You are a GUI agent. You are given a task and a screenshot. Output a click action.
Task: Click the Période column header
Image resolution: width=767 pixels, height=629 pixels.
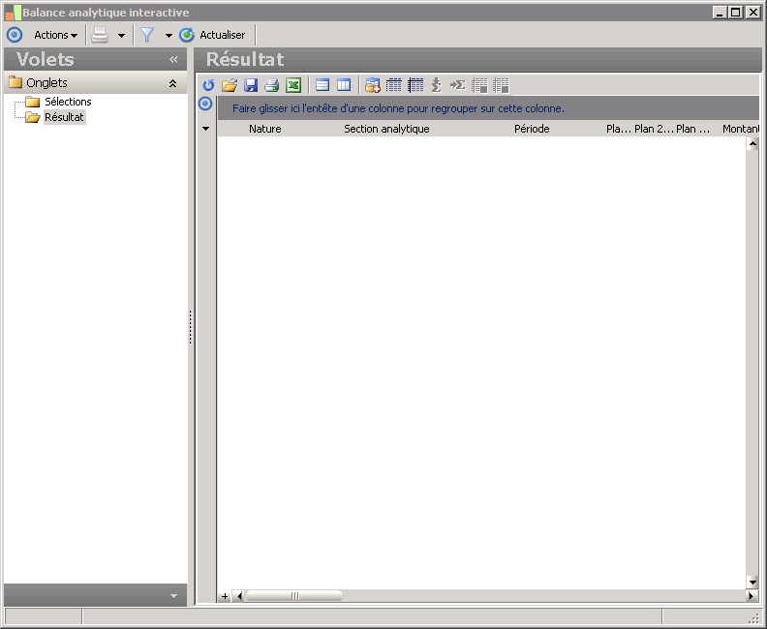point(532,129)
